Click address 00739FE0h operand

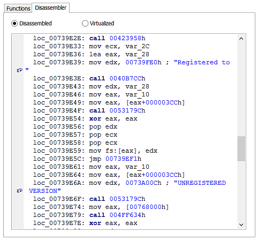(143, 62)
